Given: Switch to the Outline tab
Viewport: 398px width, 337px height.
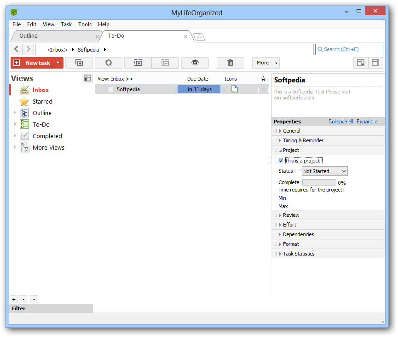Looking at the screenshot, I should pyautogui.click(x=55, y=36).
